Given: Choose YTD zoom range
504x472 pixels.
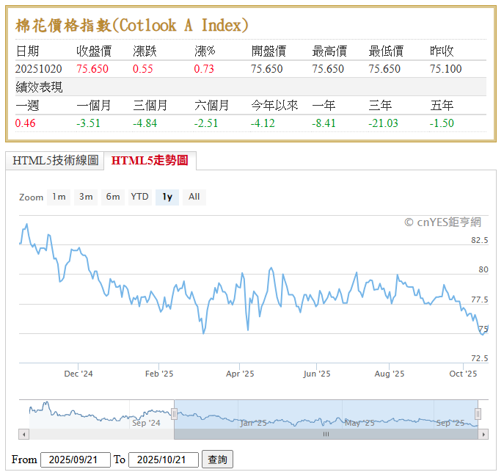Looking at the screenshot, I should point(139,197).
